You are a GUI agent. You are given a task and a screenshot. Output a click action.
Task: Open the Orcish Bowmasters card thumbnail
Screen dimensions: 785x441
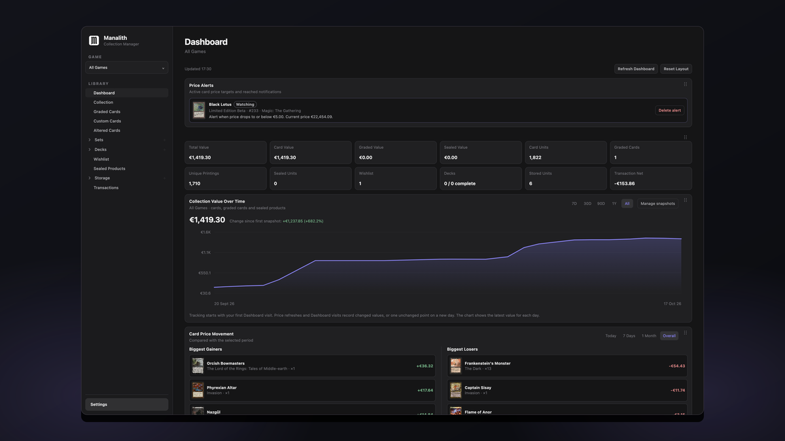click(198, 366)
